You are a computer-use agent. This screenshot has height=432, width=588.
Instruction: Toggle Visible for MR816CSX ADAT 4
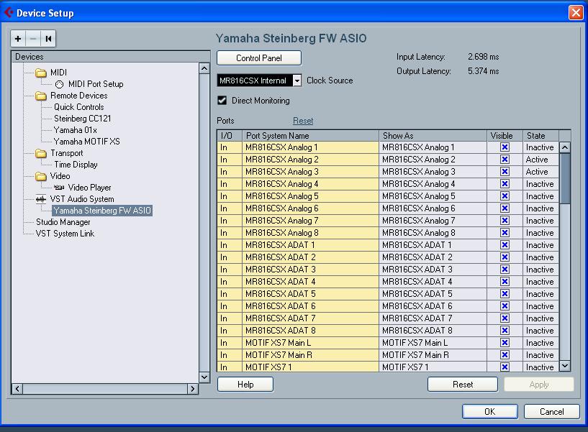pos(505,282)
